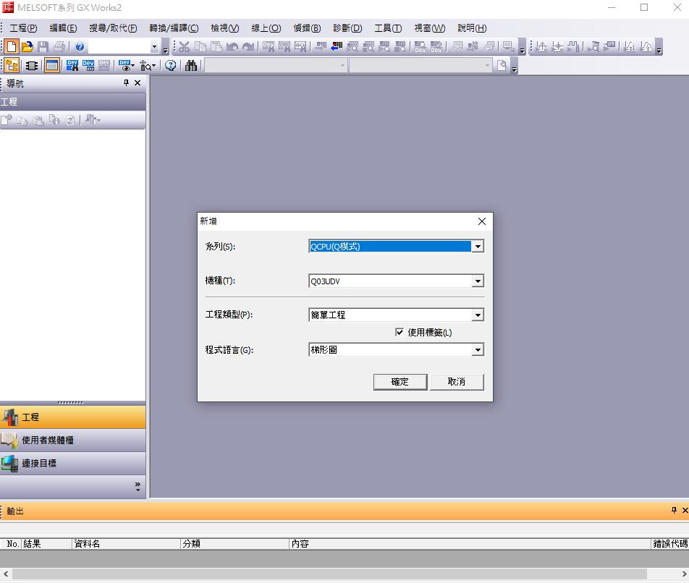Toggle the 使用標籤(L) checkbox
The height and width of the screenshot is (583, 689).
tap(399, 332)
